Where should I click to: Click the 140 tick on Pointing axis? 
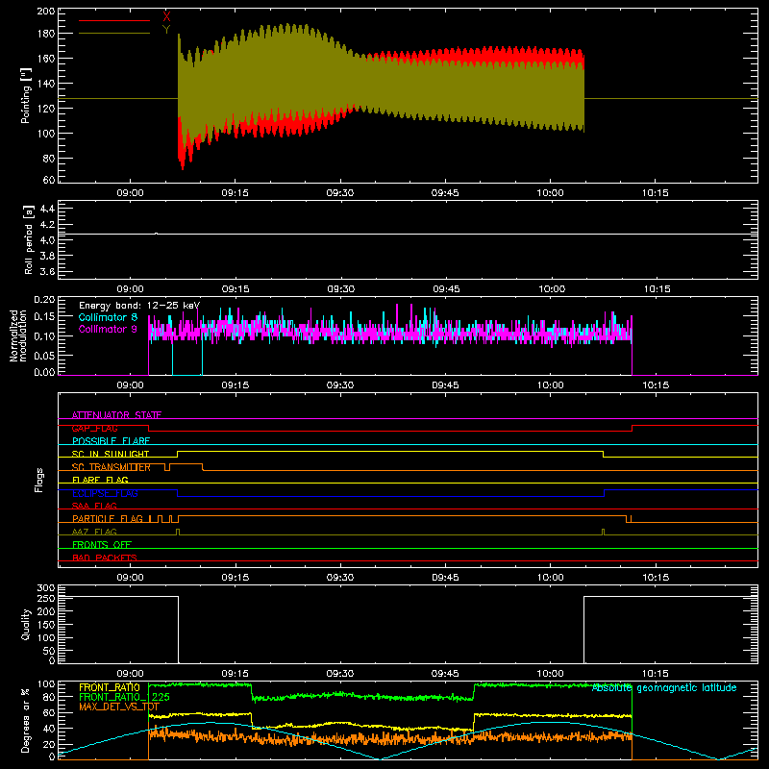click(45, 84)
